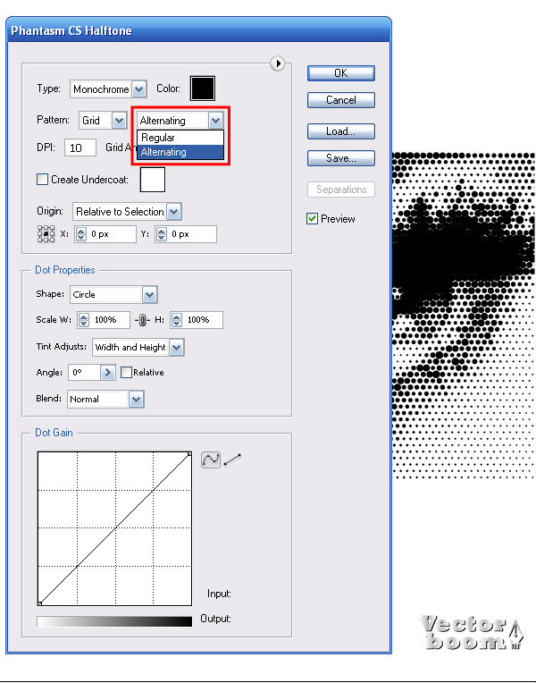Click the OK button
Image resolution: width=536 pixels, height=683 pixels.
pyautogui.click(x=341, y=73)
